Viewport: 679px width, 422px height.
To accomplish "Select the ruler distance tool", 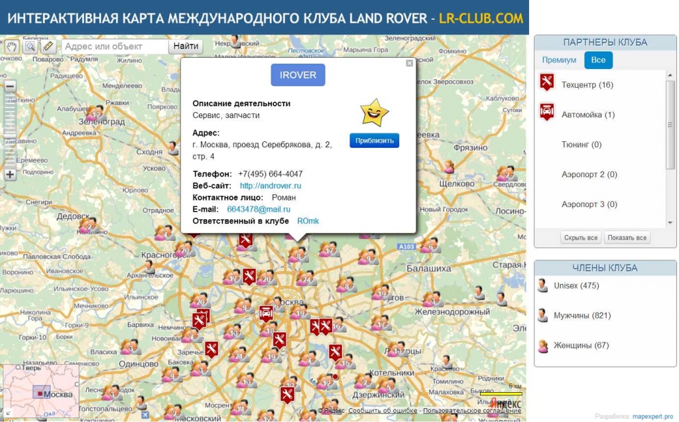I will (x=48, y=46).
